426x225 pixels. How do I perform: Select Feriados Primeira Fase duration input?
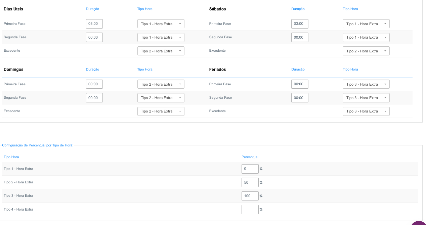[x=300, y=84]
